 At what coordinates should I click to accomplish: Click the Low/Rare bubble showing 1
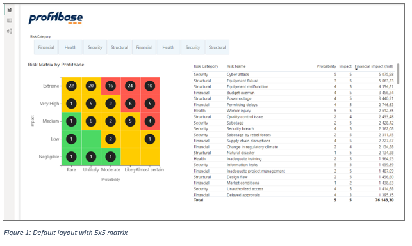71,139
